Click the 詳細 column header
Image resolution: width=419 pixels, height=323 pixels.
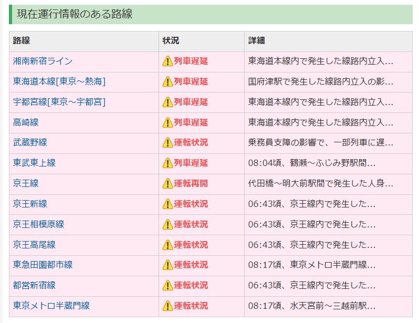coord(257,40)
